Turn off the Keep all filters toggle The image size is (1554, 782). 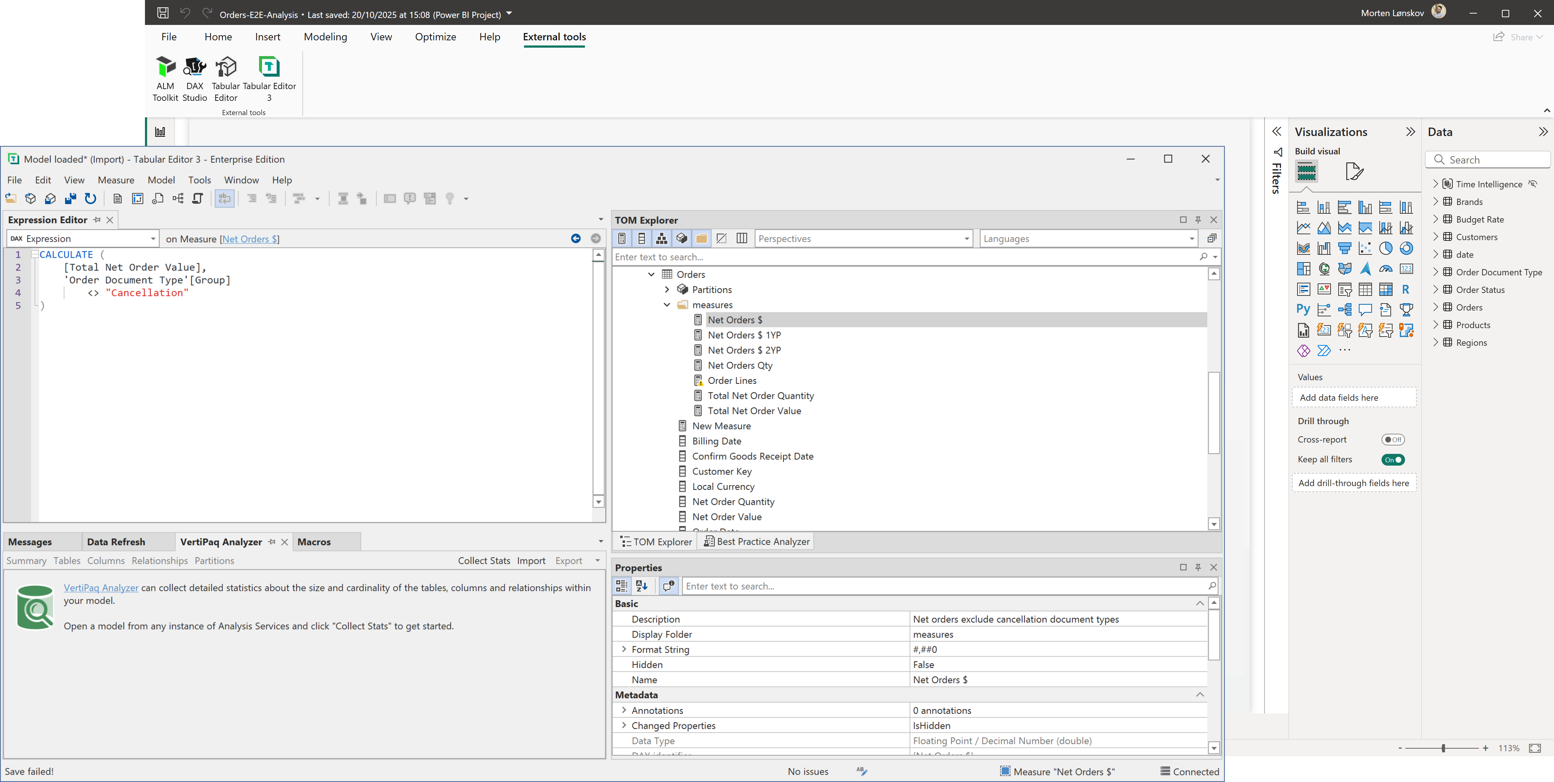[1394, 459]
